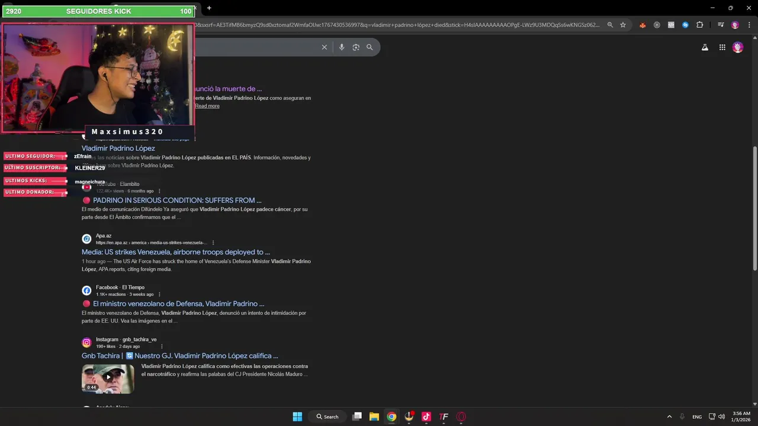Open the Chrome profile avatar in toolbar

point(735,25)
